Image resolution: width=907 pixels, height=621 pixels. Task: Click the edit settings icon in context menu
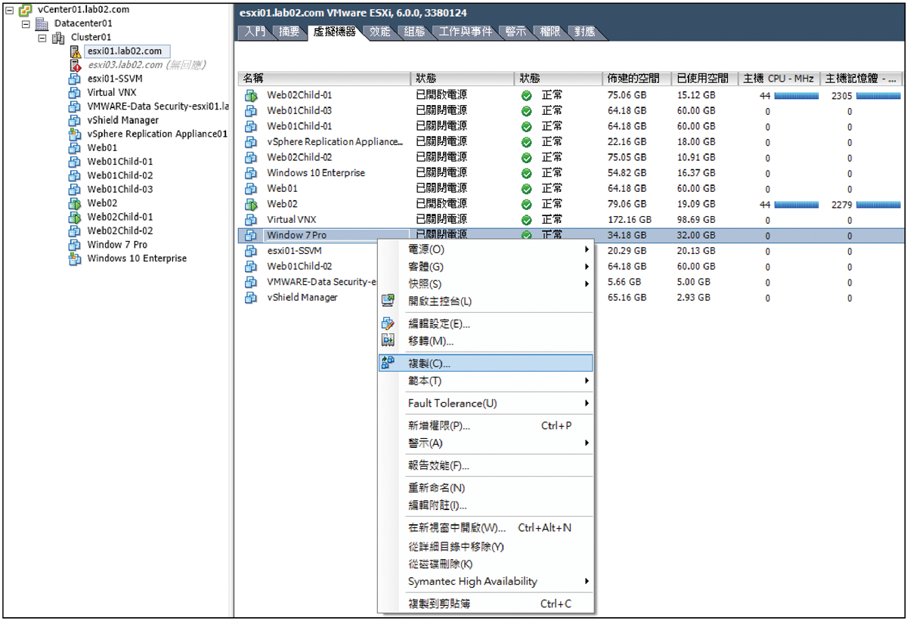pos(388,323)
